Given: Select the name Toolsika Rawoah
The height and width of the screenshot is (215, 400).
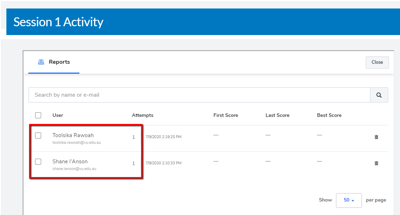Looking at the screenshot, I should [x=73, y=135].
